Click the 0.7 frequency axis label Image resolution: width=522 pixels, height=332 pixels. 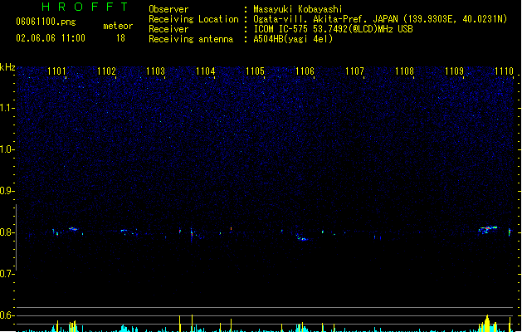tap(6, 274)
